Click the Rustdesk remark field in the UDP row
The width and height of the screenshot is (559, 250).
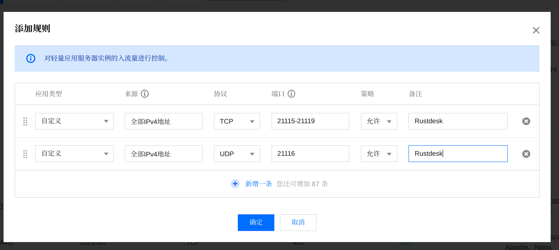(458, 154)
